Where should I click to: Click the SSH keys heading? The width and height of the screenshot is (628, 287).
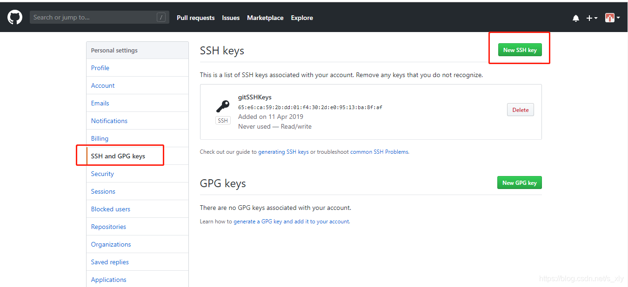222,51
